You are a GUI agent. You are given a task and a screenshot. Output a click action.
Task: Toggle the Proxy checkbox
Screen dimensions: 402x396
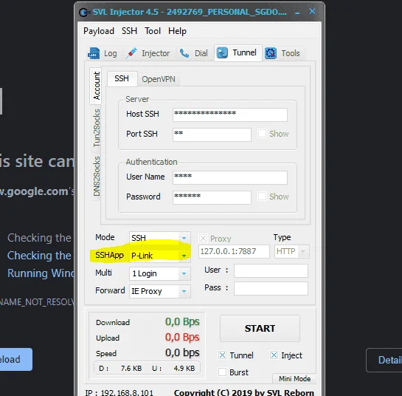[203, 239]
